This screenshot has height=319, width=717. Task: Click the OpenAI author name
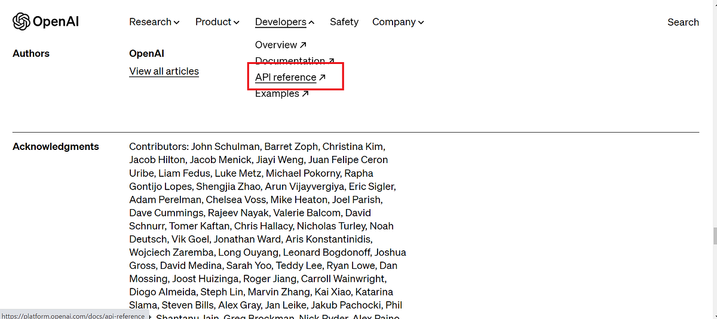(146, 53)
